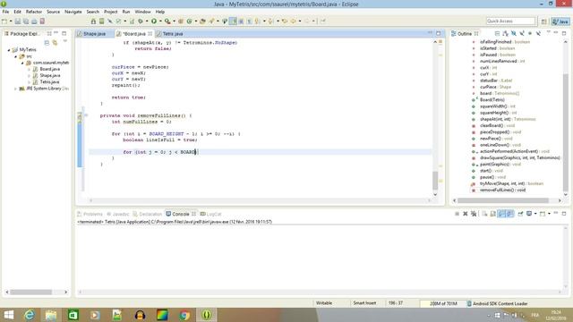573x322 pixels.
Task: Select Shape.java in Package Explorer
Action: (50, 75)
